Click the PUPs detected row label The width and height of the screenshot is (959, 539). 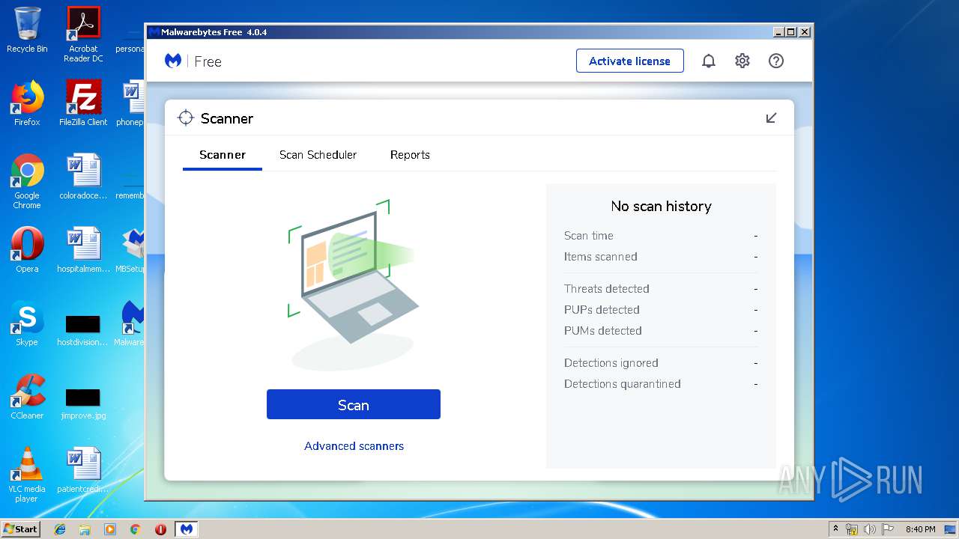click(602, 310)
